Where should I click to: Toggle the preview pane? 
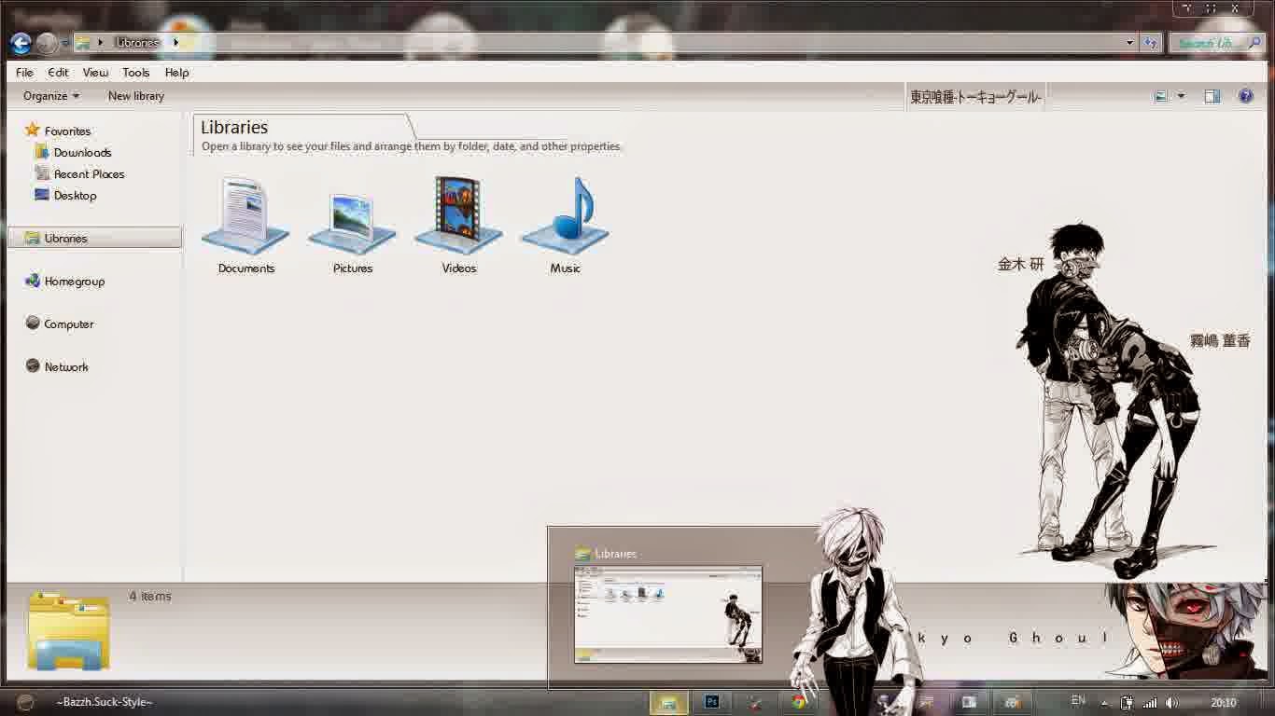pyautogui.click(x=1212, y=96)
